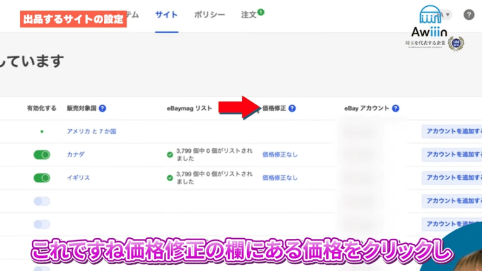This screenshot has width=482, height=271.
Task: Open the 注文 tab
Action: click(x=248, y=15)
